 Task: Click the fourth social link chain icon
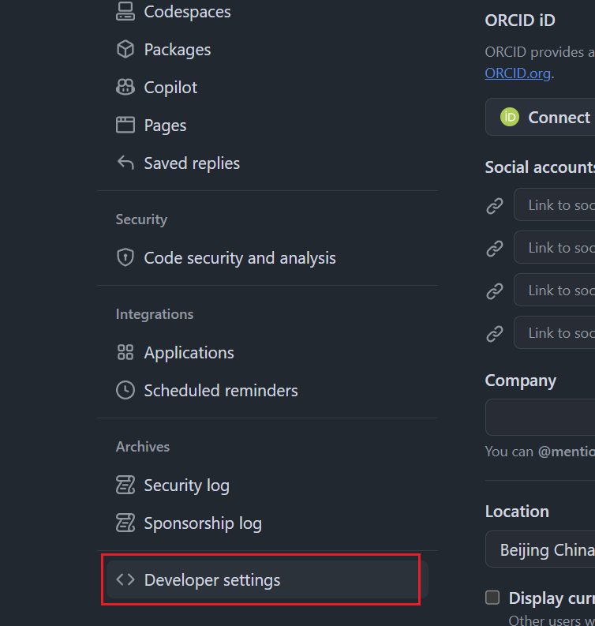495,334
